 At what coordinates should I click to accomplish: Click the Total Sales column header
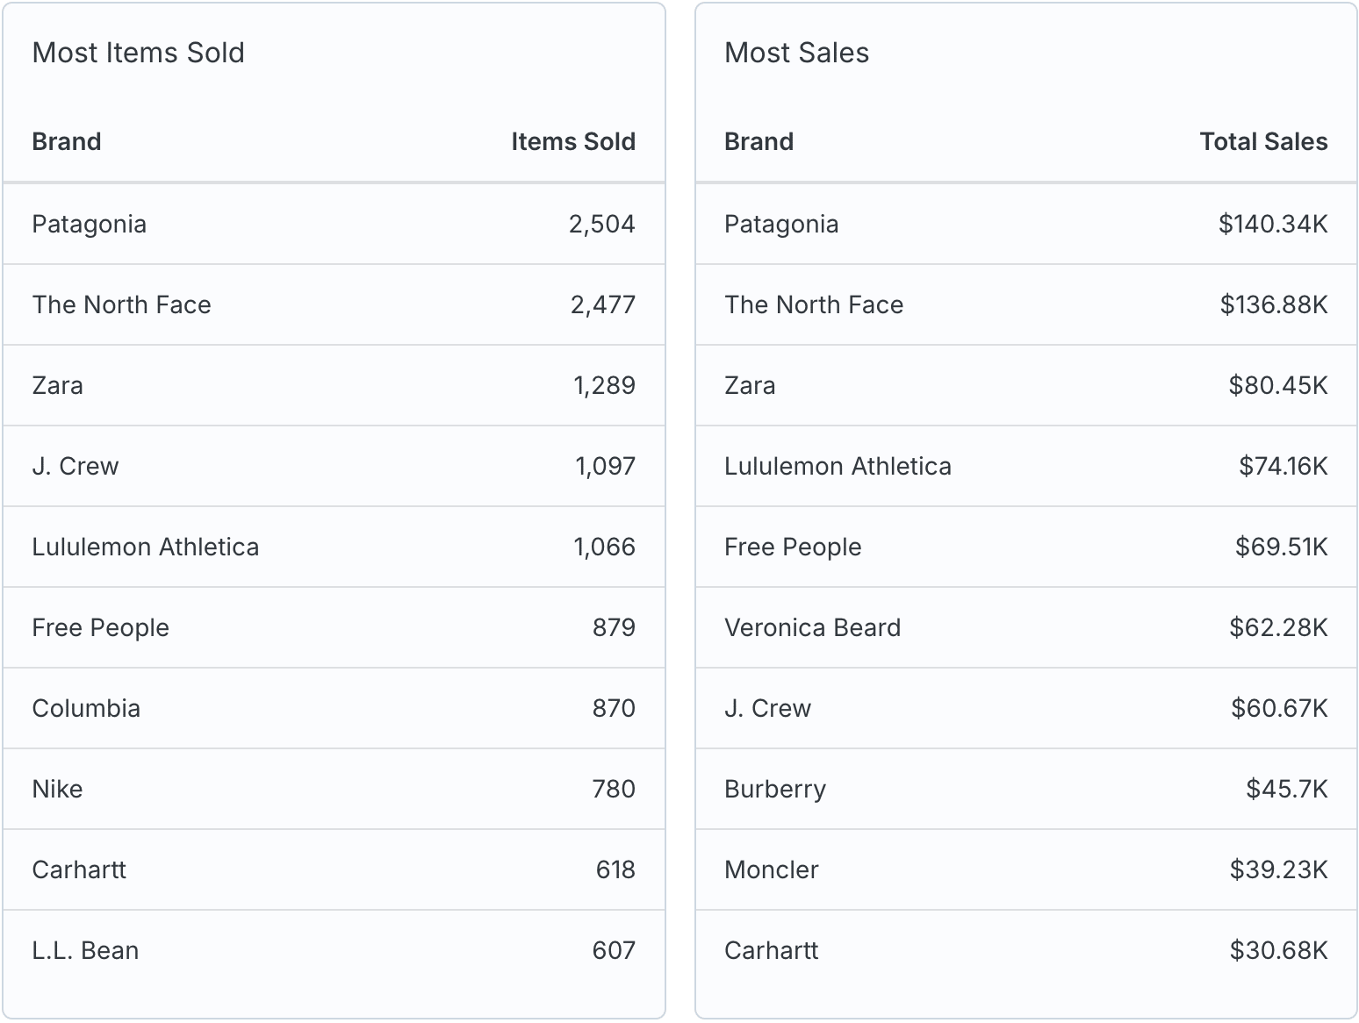[x=1263, y=141]
